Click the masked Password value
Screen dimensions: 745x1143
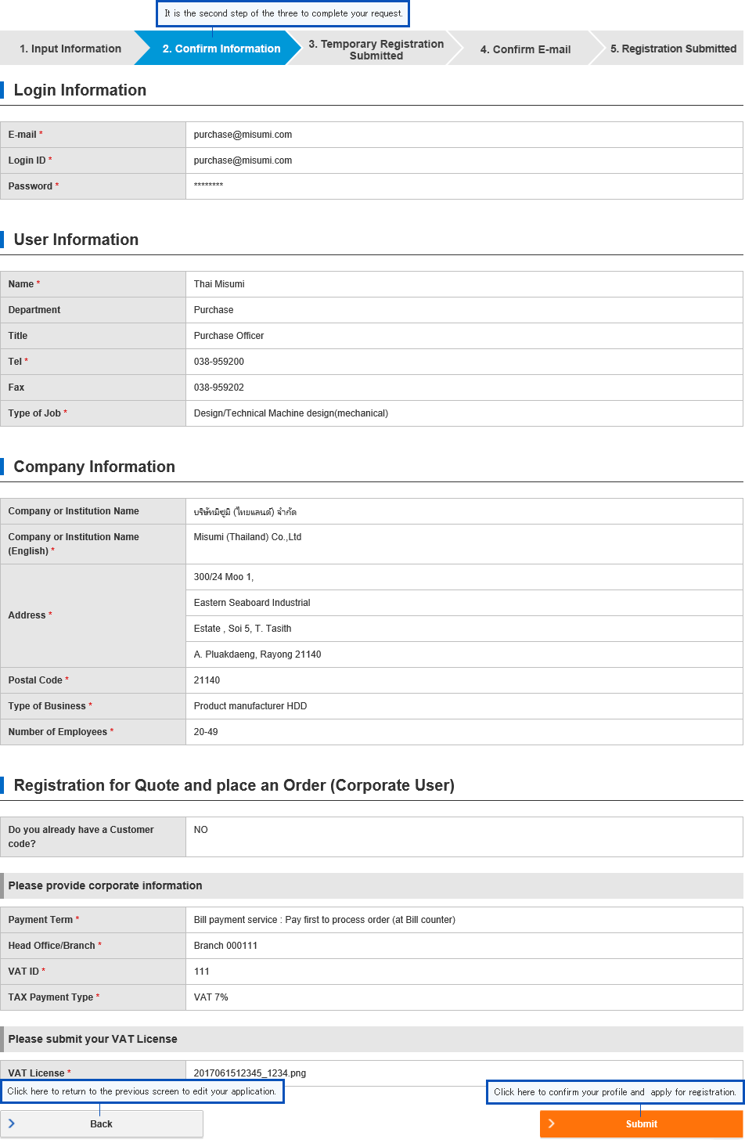(x=208, y=186)
